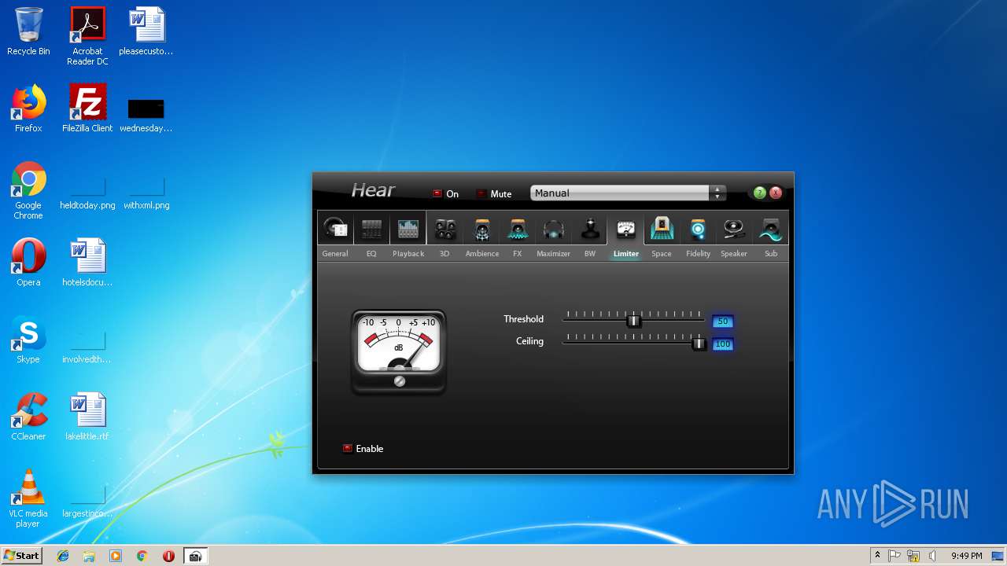This screenshot has width=1007, height=566.
Task: Select the FX tab icon
Action: (518, 229)
